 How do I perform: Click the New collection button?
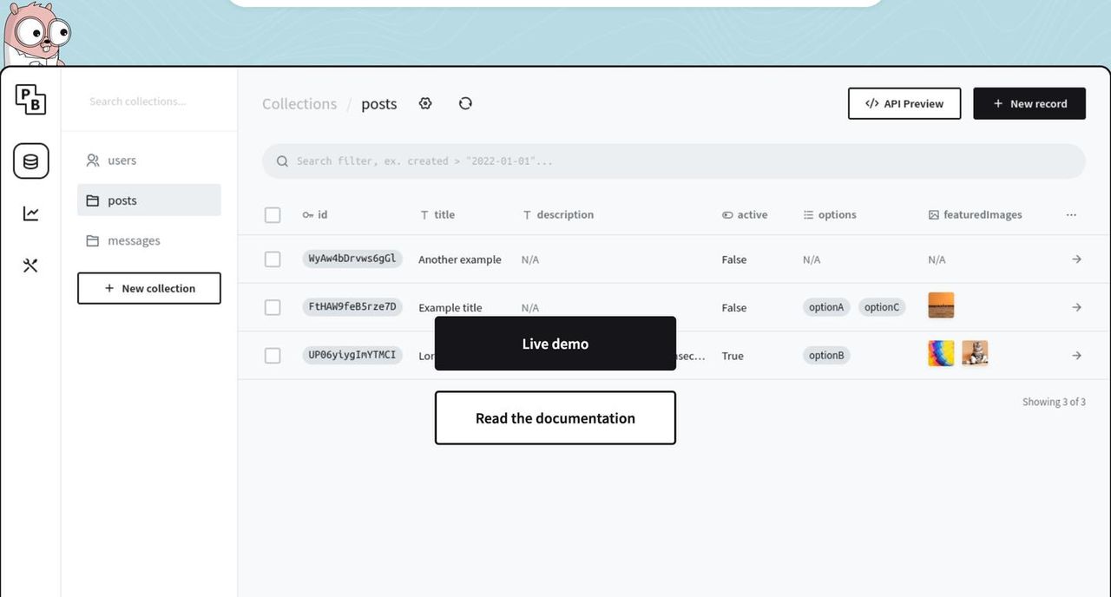click(x=149, y=288)
